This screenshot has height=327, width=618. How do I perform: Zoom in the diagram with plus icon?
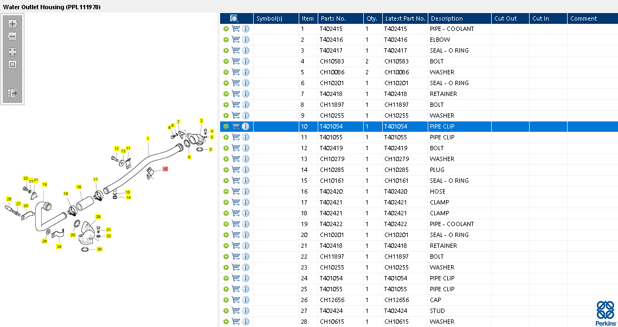pos(12,24)
